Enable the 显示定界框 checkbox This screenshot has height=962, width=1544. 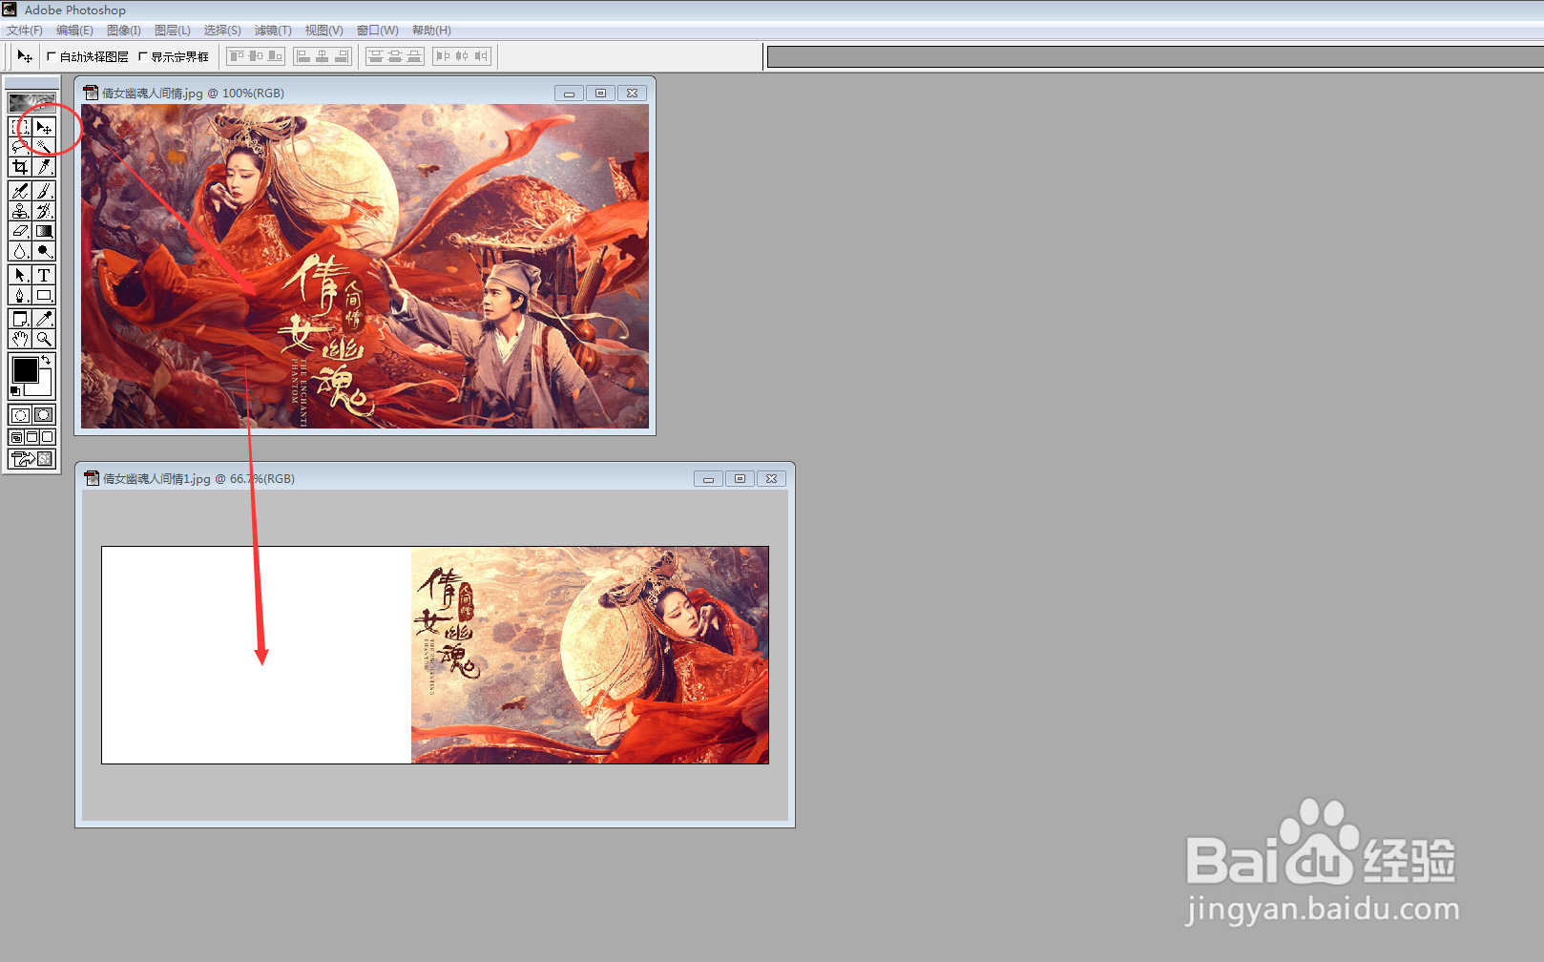coord(143,56)
